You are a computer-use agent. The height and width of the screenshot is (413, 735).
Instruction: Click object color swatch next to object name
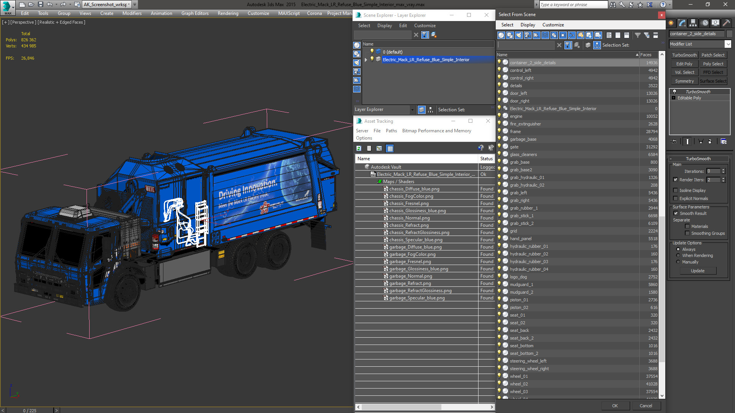pos(729,34)
